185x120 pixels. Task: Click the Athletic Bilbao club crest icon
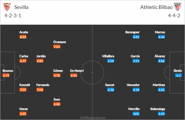[x=177, y=7]
